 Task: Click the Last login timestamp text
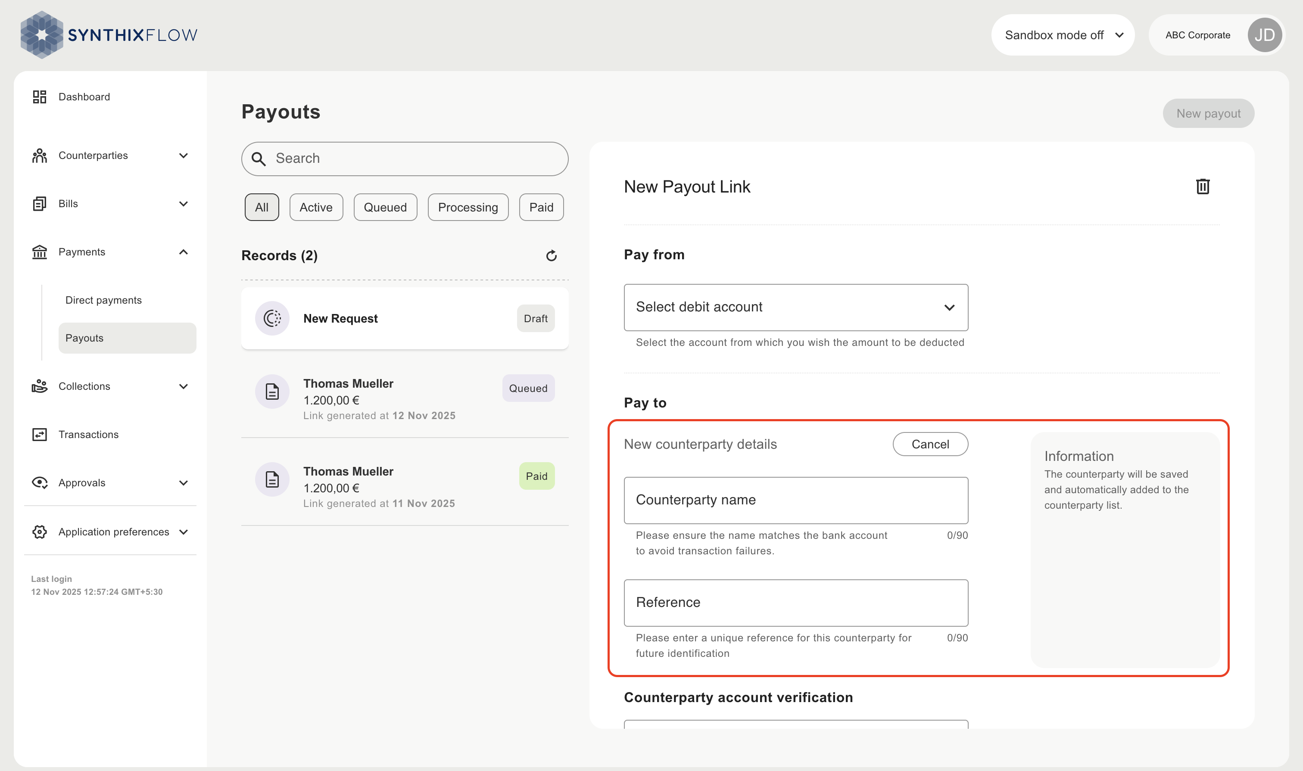coord(97,592)
